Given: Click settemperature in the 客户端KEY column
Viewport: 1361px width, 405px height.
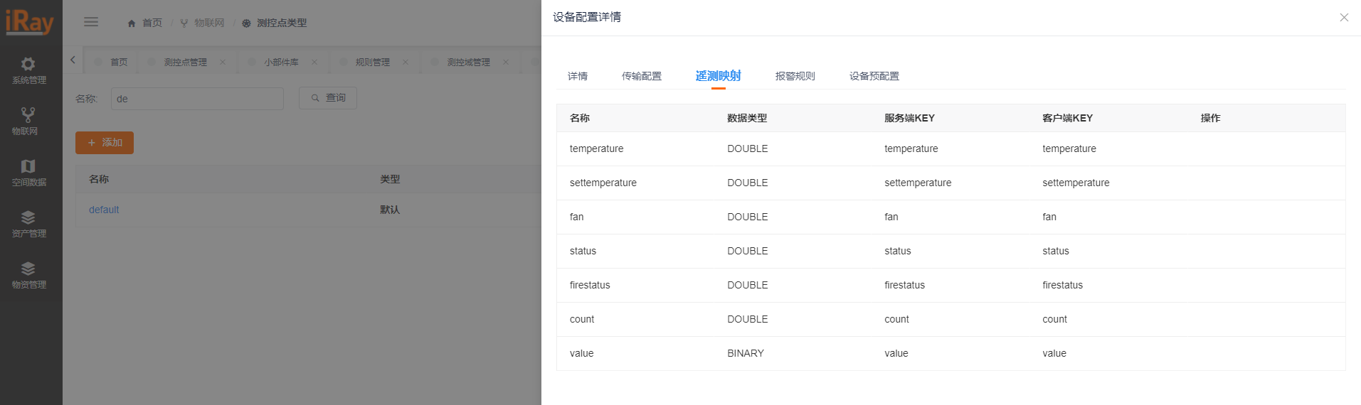Looking at the screenshot, I should point(1076,183).
